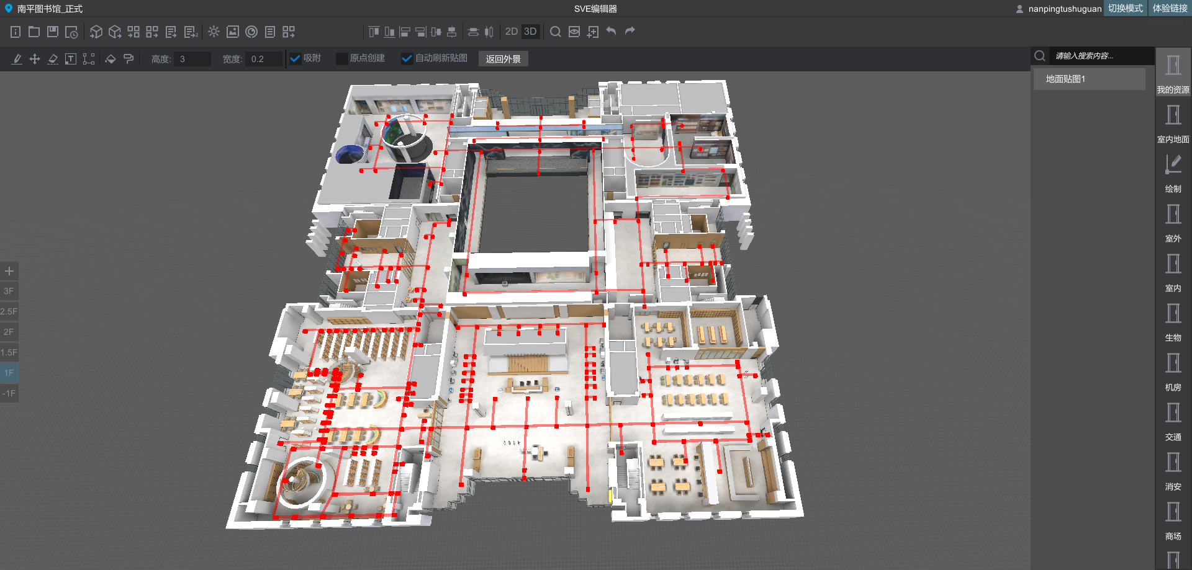Uncheck the 自动刷新贴图 checkbox
1192x570 pixels.
pos(407,59)
